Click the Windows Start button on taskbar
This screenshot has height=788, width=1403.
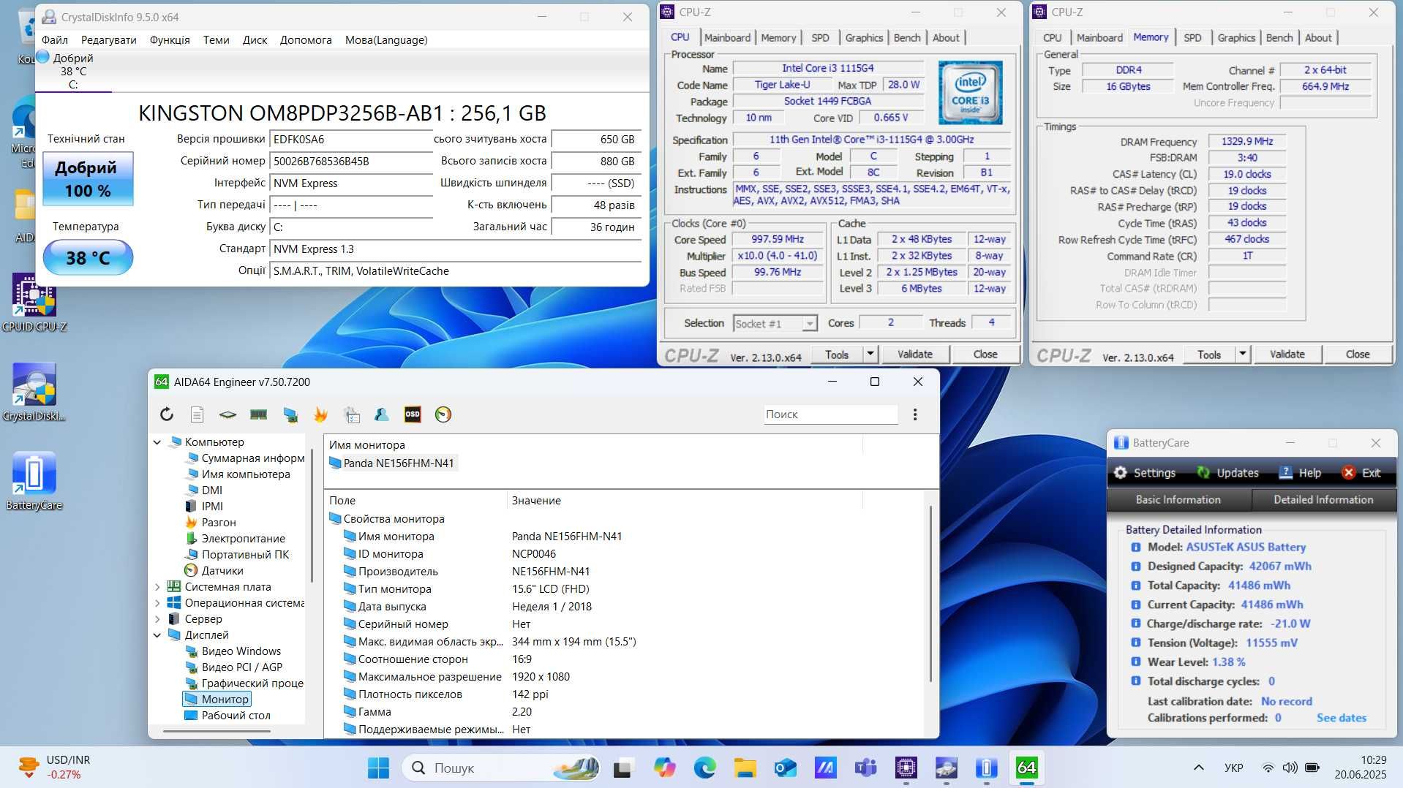point(378,768)
